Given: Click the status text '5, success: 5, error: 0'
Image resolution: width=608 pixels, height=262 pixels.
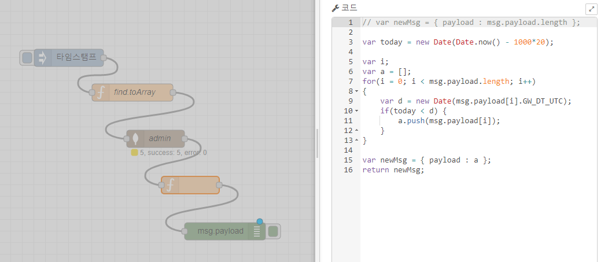Looking at the screenshot, I should tap(174, 153).
